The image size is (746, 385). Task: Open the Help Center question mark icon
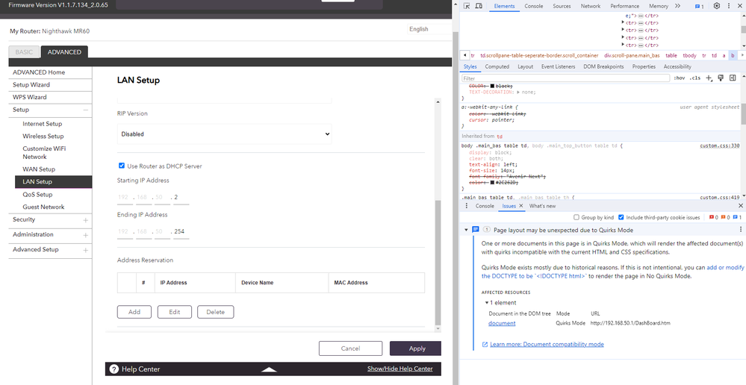point(114,369)
